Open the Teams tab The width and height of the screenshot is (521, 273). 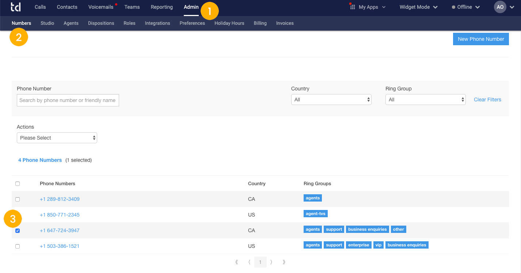pos(132,7)
